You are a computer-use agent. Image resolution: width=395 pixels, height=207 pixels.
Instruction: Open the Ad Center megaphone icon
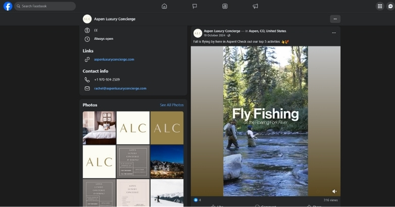[255, 6]
